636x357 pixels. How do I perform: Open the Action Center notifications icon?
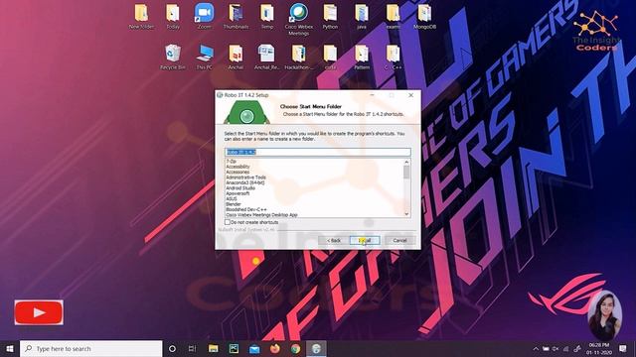(623, 348)
